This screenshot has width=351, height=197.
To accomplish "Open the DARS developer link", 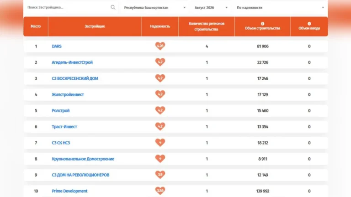I will tap(57, 46).
